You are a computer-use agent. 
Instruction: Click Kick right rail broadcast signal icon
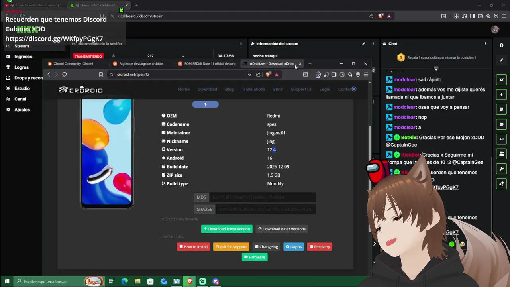pos(501,139)
